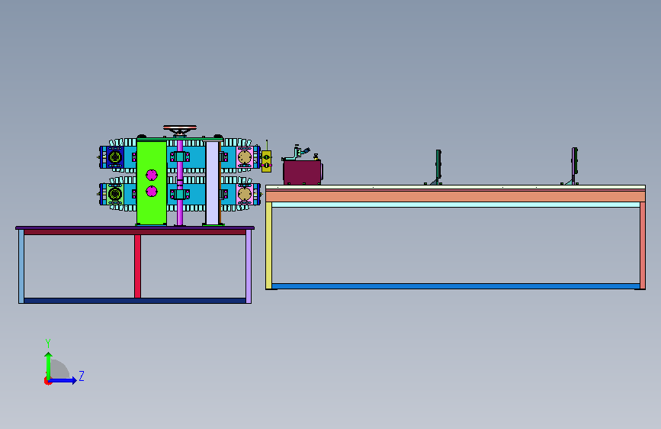Select the light blue left leg of left table
This screenshot has width=661, height=429.
21,266
